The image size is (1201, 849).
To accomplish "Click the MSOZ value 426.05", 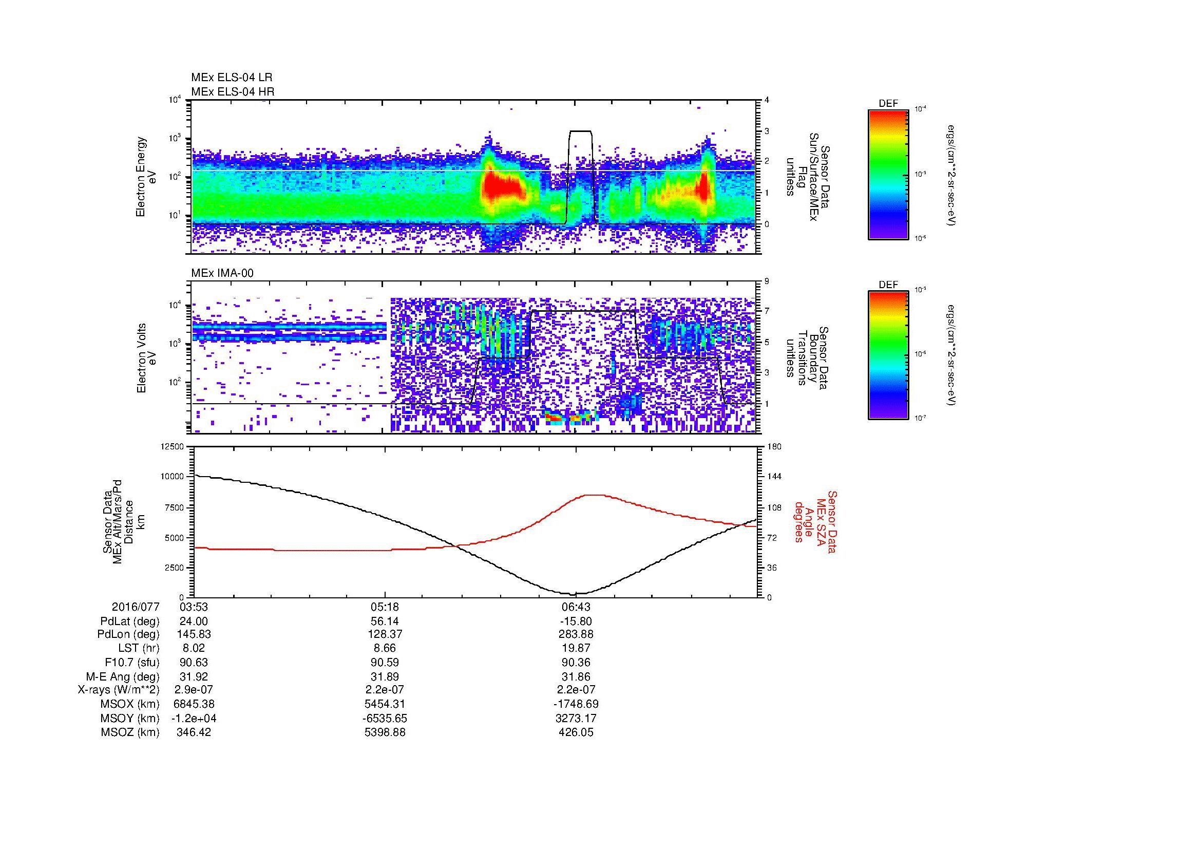I will pyautogui.click(x=576, y=732).
